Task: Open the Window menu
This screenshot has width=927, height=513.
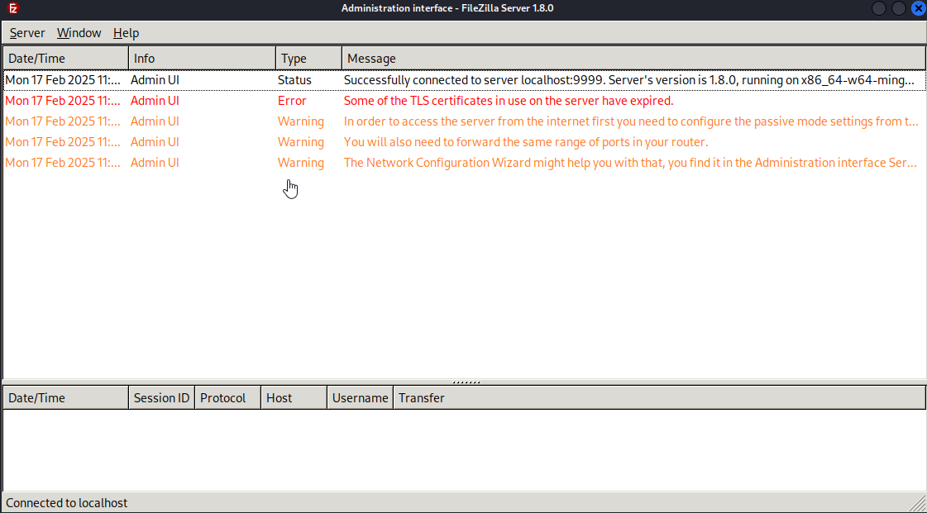Action: (79, 33)
